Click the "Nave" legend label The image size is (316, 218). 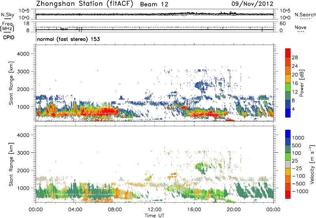pyautogui.click(x=301, y=27)
